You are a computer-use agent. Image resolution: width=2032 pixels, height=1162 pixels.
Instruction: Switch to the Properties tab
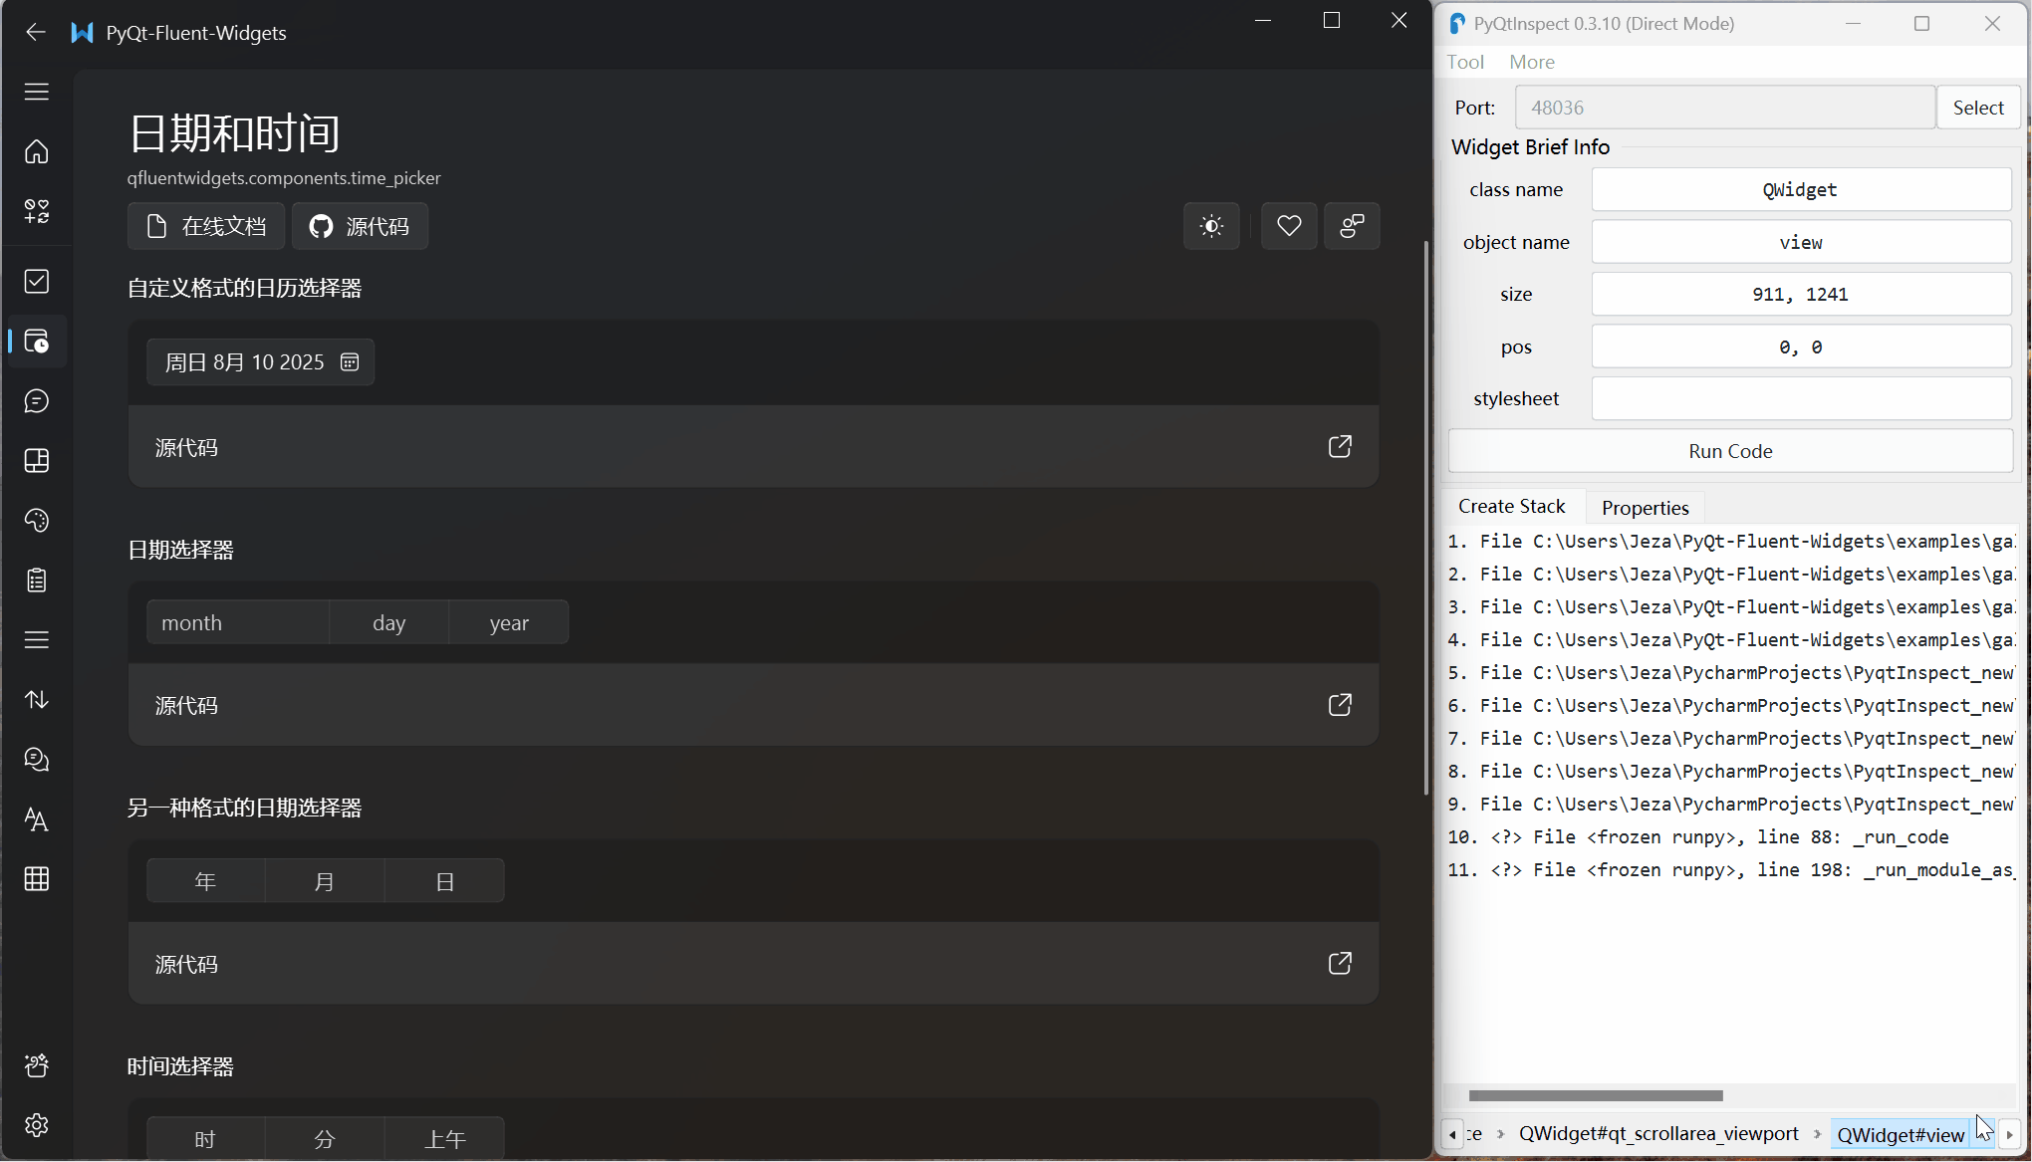coord(1645,508)
